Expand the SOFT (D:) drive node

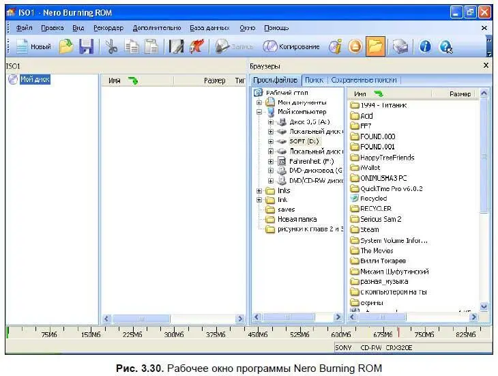click(271, 141)
